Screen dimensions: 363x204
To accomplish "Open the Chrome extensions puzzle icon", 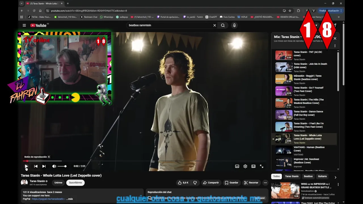I will 298,11.
